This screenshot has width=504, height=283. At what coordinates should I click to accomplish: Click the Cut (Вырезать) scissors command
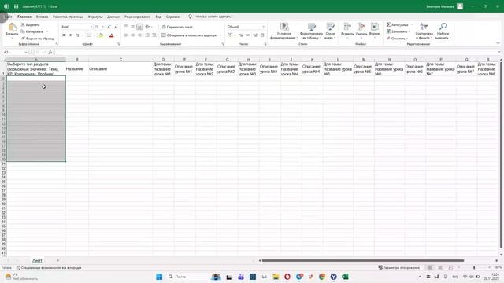30,24
